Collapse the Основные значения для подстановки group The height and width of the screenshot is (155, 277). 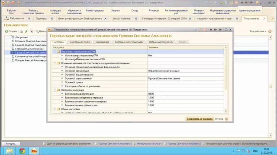click(x=55, y=63)
